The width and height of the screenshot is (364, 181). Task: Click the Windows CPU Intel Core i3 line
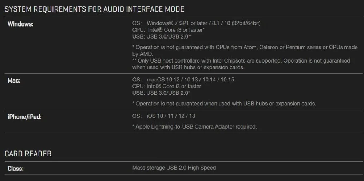pos(169,30)
